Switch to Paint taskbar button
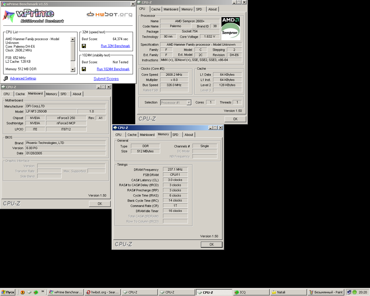Image resolution: width=370 pixels, height=296 pixels. pyautogui.click(x=326, y=292)
